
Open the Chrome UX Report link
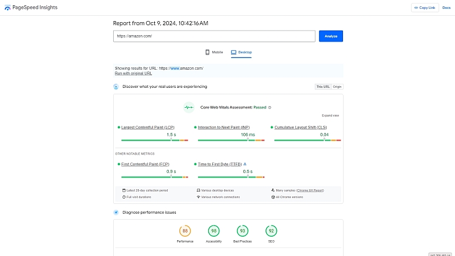coord(310,190)
